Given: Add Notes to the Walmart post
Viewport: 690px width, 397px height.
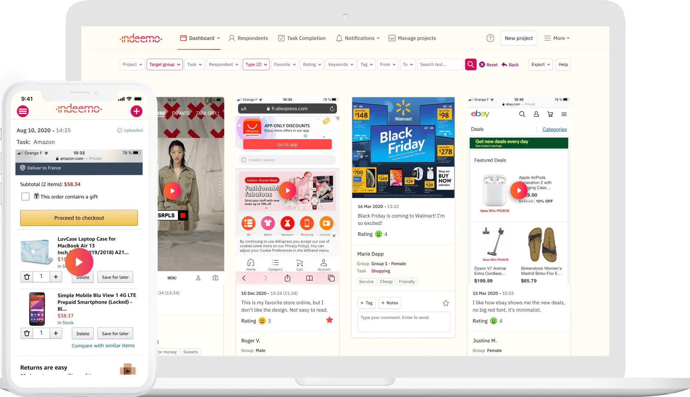Looking at the screenshot, I should point(390,303).
